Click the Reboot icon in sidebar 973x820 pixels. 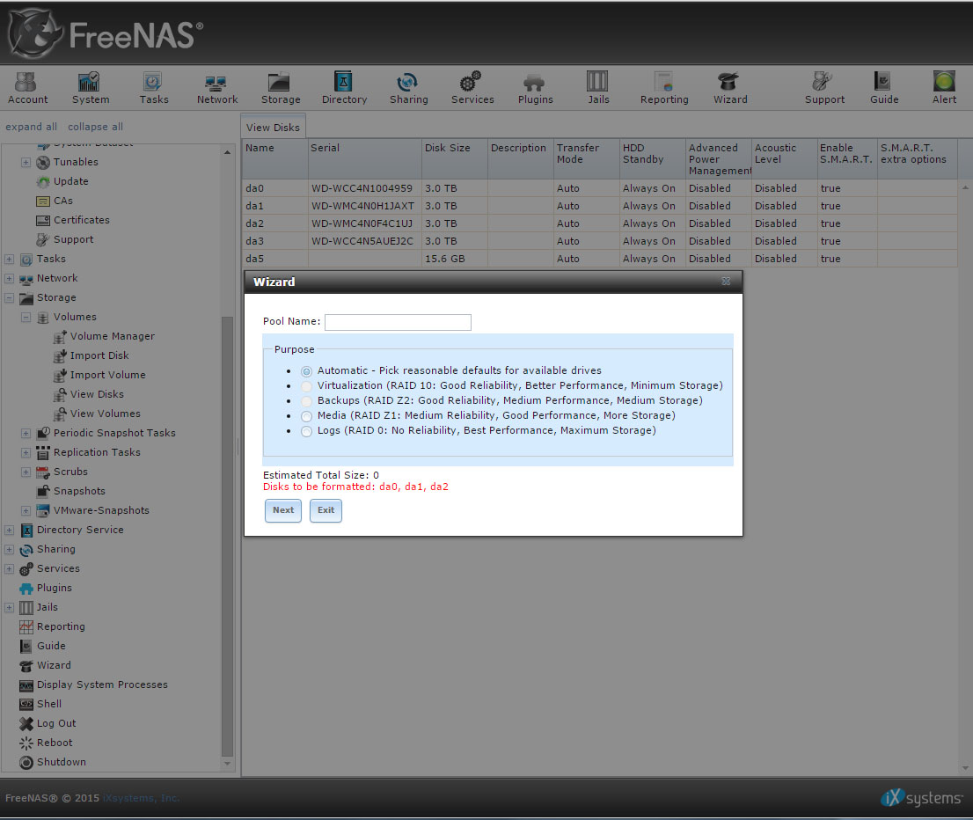[26, 743]
